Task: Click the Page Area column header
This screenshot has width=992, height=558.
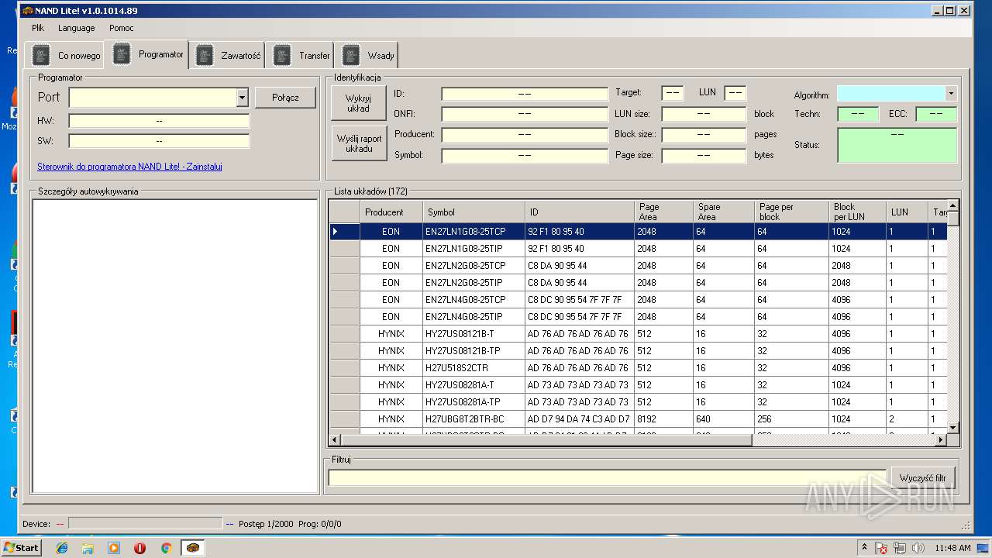Action: (663, 212)
